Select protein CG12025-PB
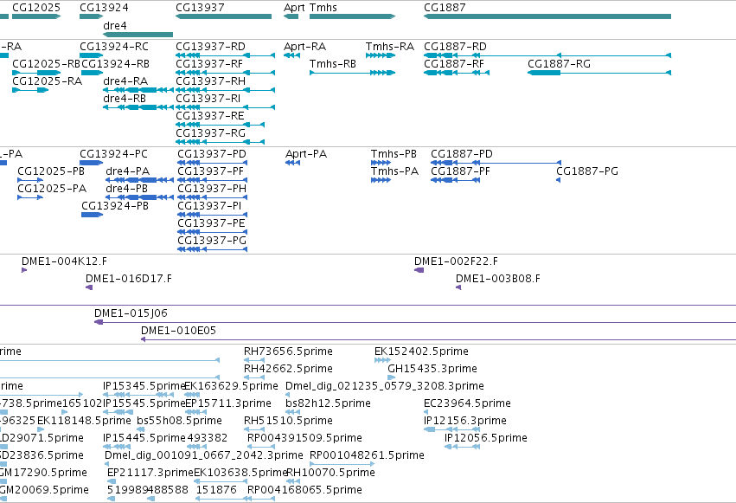Image resolution: width=736 pixels, height=503 pixels. 30,180
